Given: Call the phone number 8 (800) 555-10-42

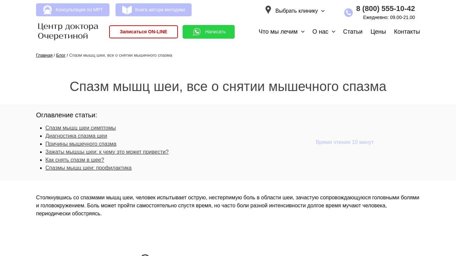Looking at the screenshot, I should pos(385,9).
